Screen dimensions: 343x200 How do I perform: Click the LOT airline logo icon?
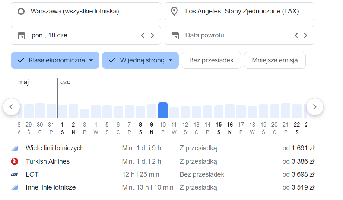(x=15, y=174)
